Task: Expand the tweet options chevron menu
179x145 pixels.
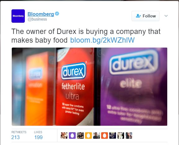Action: (x=166, y=16)
